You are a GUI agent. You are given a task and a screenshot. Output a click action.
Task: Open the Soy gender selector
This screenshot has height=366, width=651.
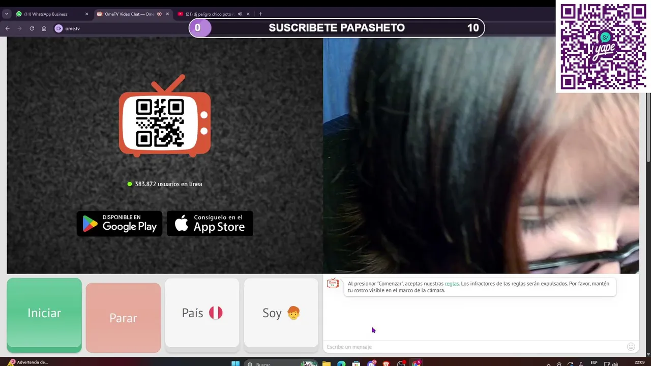click(x=281, y=315)
